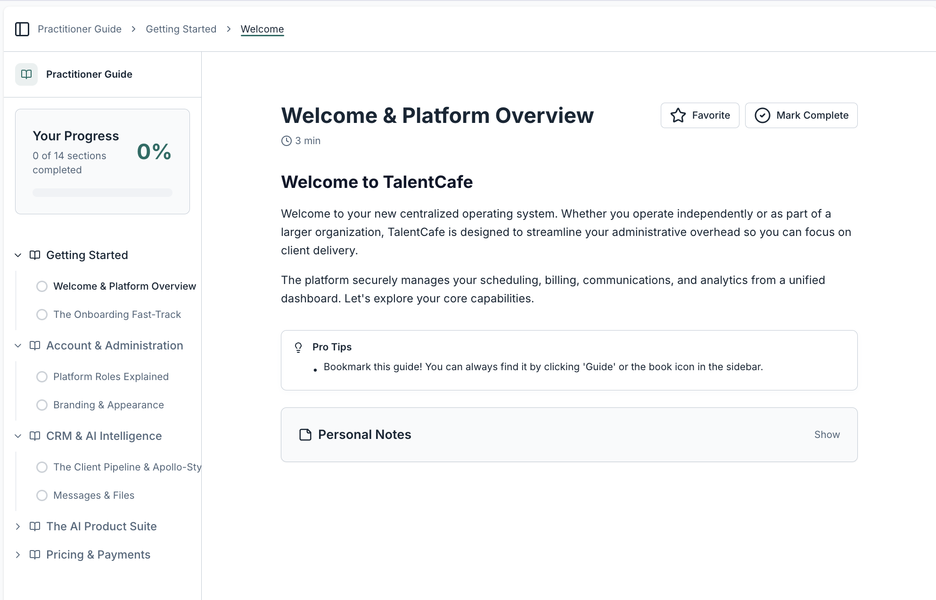Click the Mark Complete checkmark icon
The width and height of the screenshot is (936, 600).
click(x=762, y=115)
